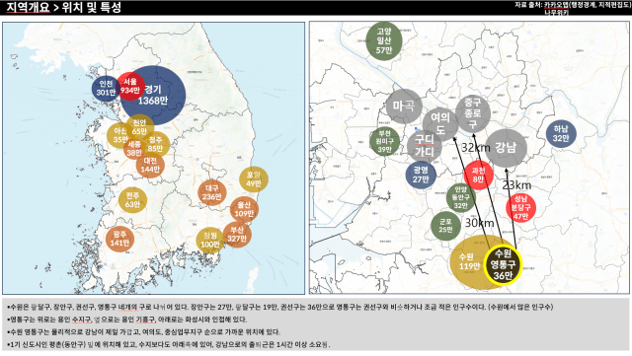
Task: Select the 울산 109만 bubble
Action: (x=244, y=209)
